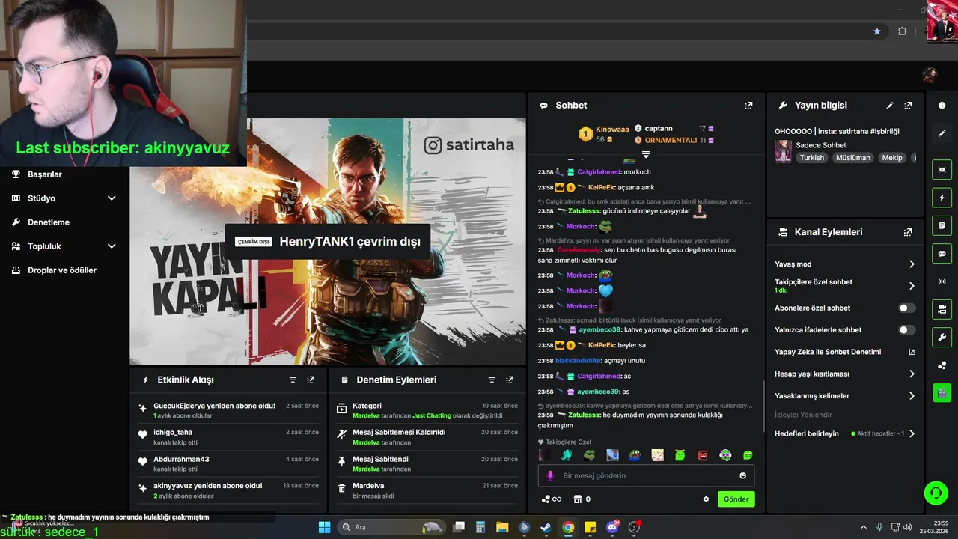
Task: Open the emoji picker in message box
Action: [742, 475]
